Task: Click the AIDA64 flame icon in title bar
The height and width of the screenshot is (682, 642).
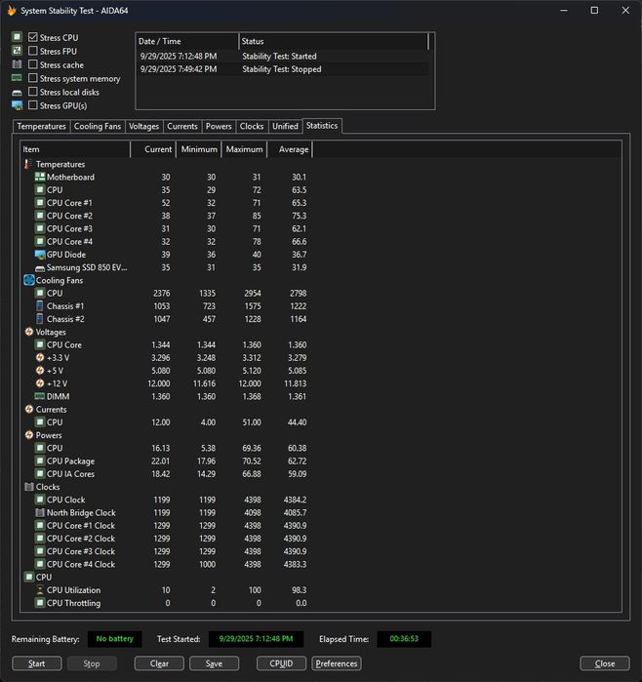Action: pos(12,11)
